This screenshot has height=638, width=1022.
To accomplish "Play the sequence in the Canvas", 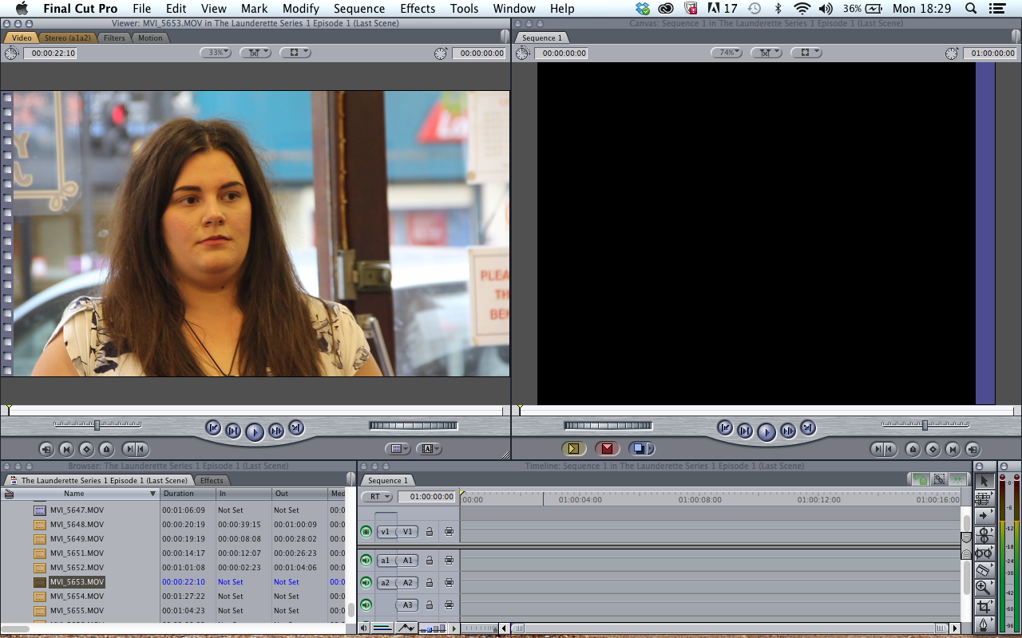I will click(766, 432).
